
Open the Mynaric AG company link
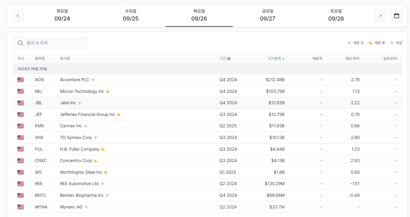(x=71, y=207)
